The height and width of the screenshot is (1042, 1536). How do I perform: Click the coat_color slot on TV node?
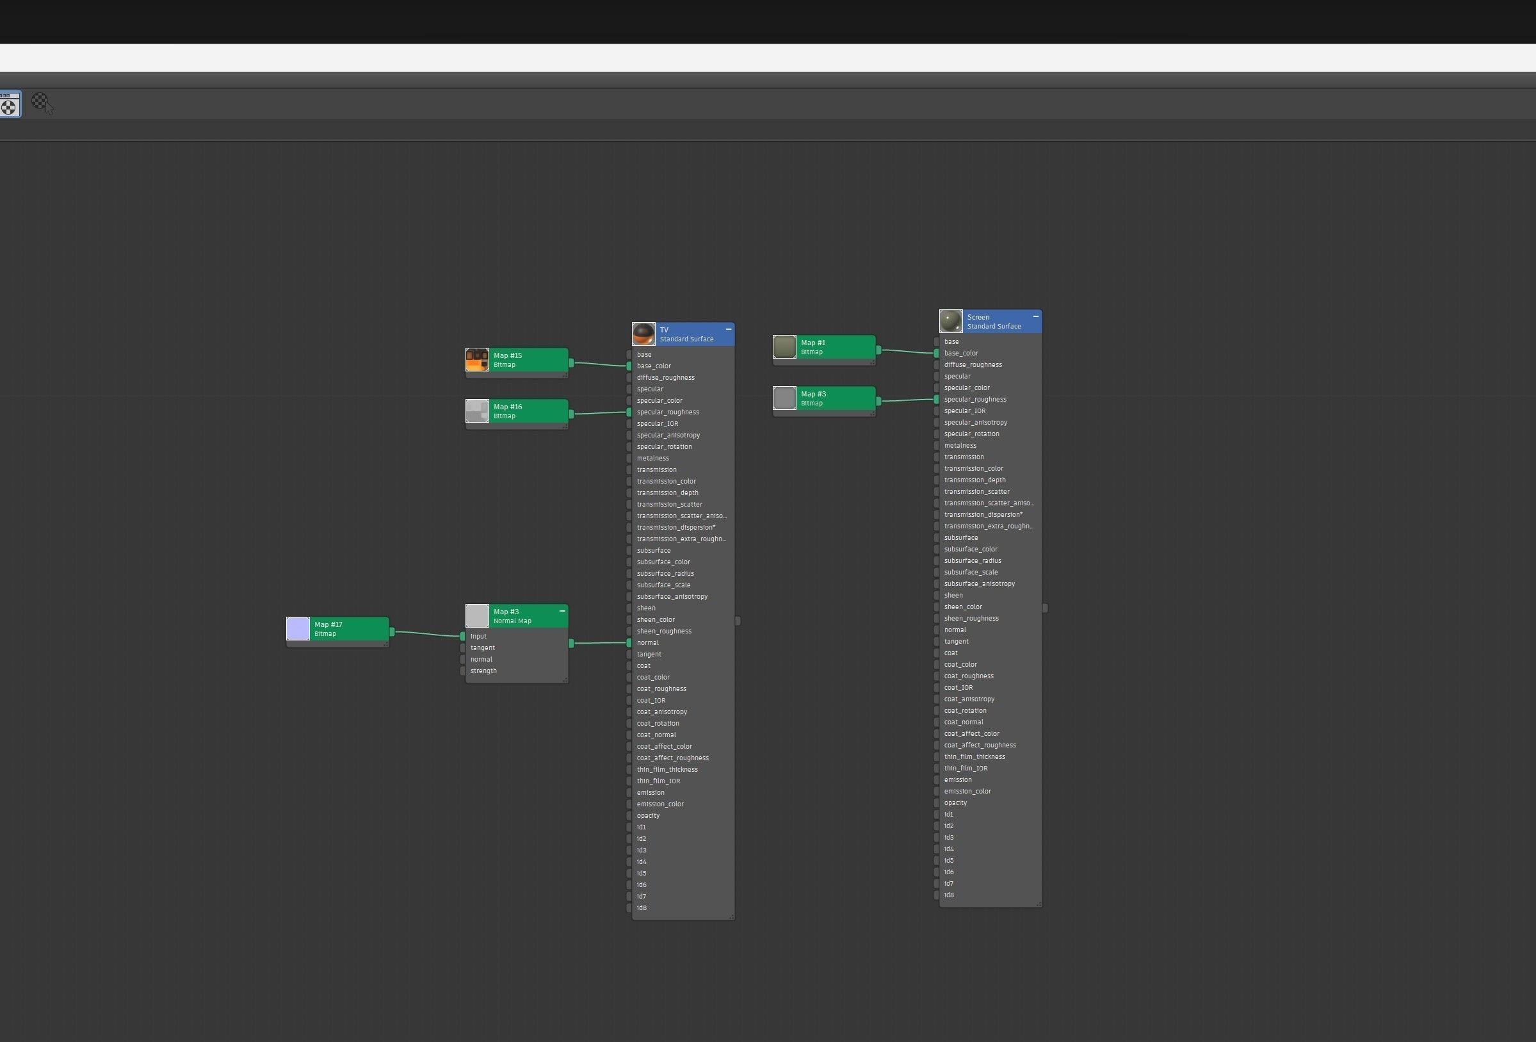[653, 677]
